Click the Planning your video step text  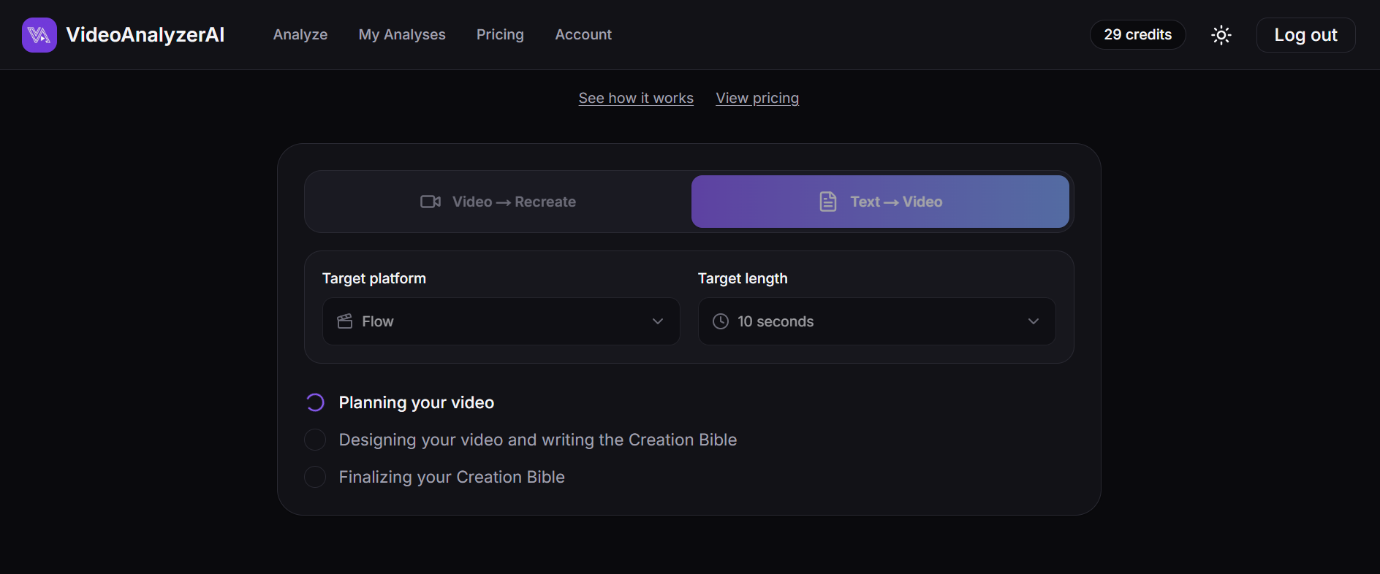point(417,402)
